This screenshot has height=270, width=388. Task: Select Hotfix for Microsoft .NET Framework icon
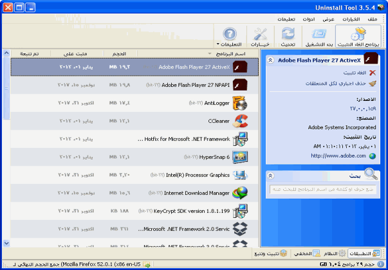pos(240,139)
